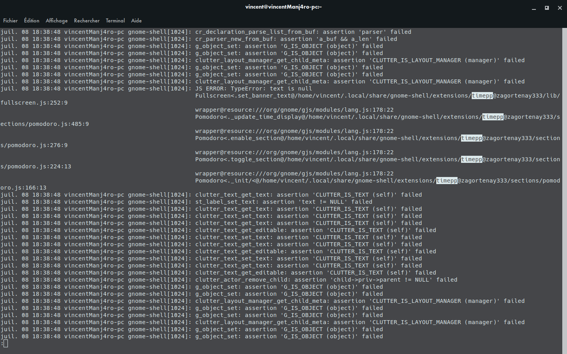
Task: Click the vincent@vincentManj4ro-pc window title
Action: (283, 7)
